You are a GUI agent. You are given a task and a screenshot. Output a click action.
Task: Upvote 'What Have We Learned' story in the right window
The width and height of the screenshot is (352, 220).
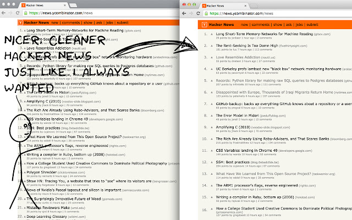pos(211,174)
